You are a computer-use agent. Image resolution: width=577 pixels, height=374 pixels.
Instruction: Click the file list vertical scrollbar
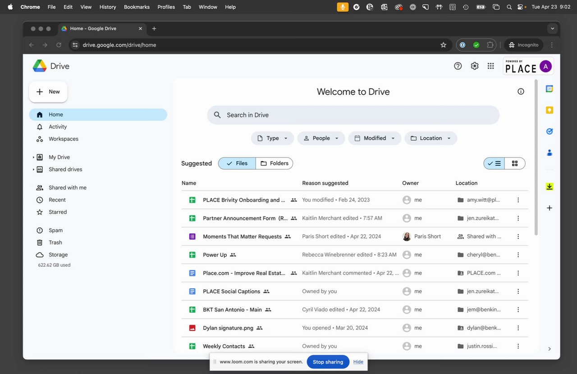click(x=536, y=158)
